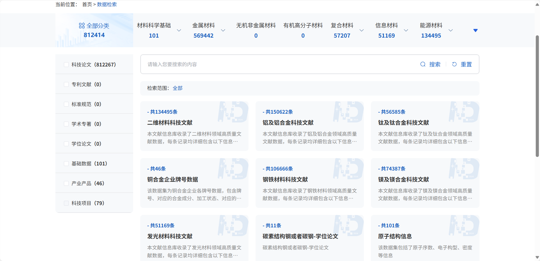540x261 pixels.
Task: Open the 能源材料 dropdown arrow
Action: click(x=451, y=30)
